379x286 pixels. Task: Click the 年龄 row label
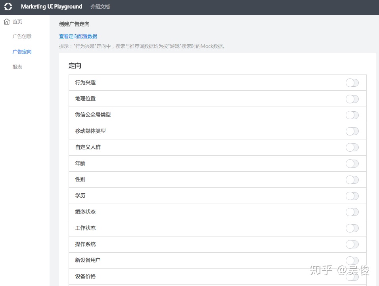[x=80, y=163]
